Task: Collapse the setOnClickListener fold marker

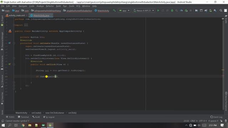Action: (x=14, y=58)
